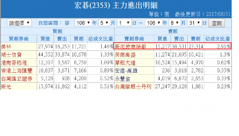
Task: Select value 11,721 in 美林 row
Action: [x=79, y=46]
